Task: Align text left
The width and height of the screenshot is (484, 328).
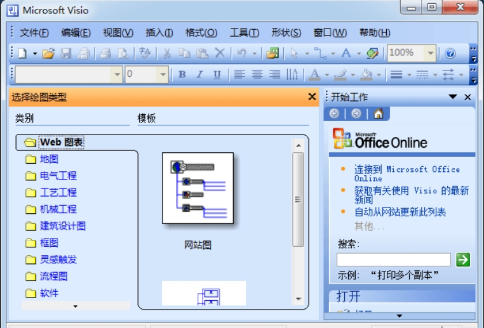Action: [239, 74]
